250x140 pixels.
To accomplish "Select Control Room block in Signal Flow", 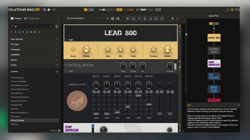I will (214, 51).
